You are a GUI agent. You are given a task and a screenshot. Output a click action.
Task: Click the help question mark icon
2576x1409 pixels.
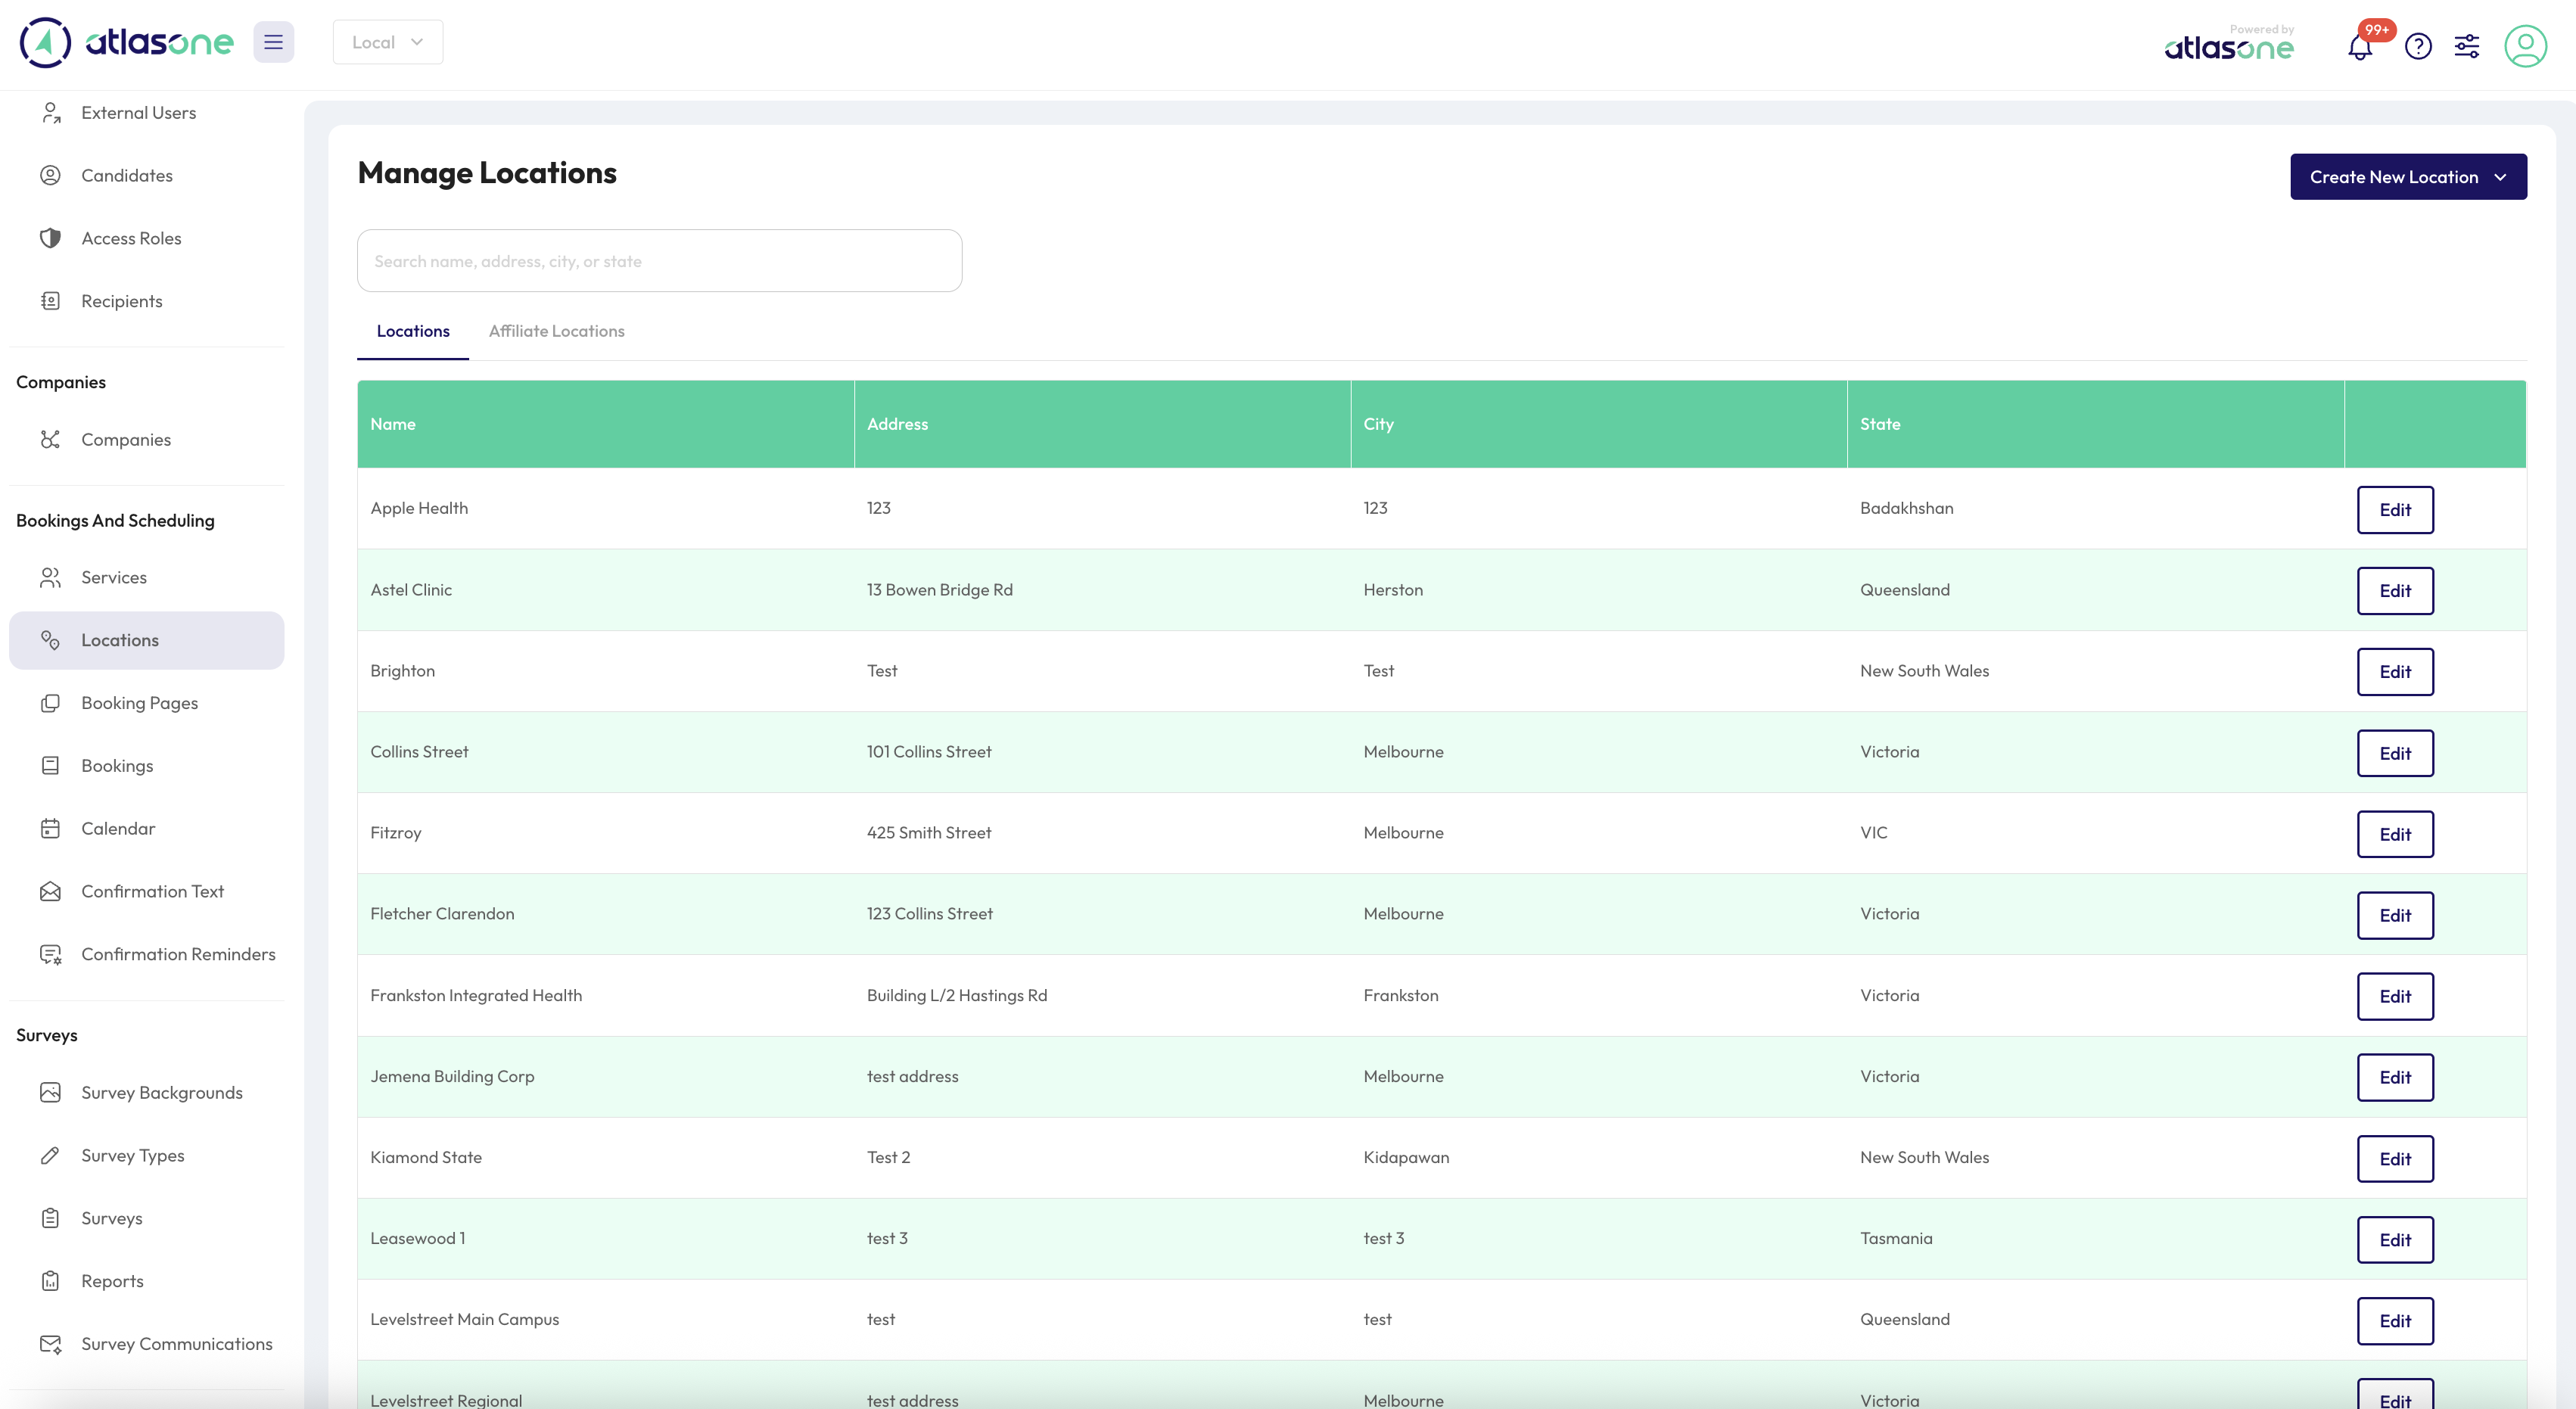[2418, 46]
